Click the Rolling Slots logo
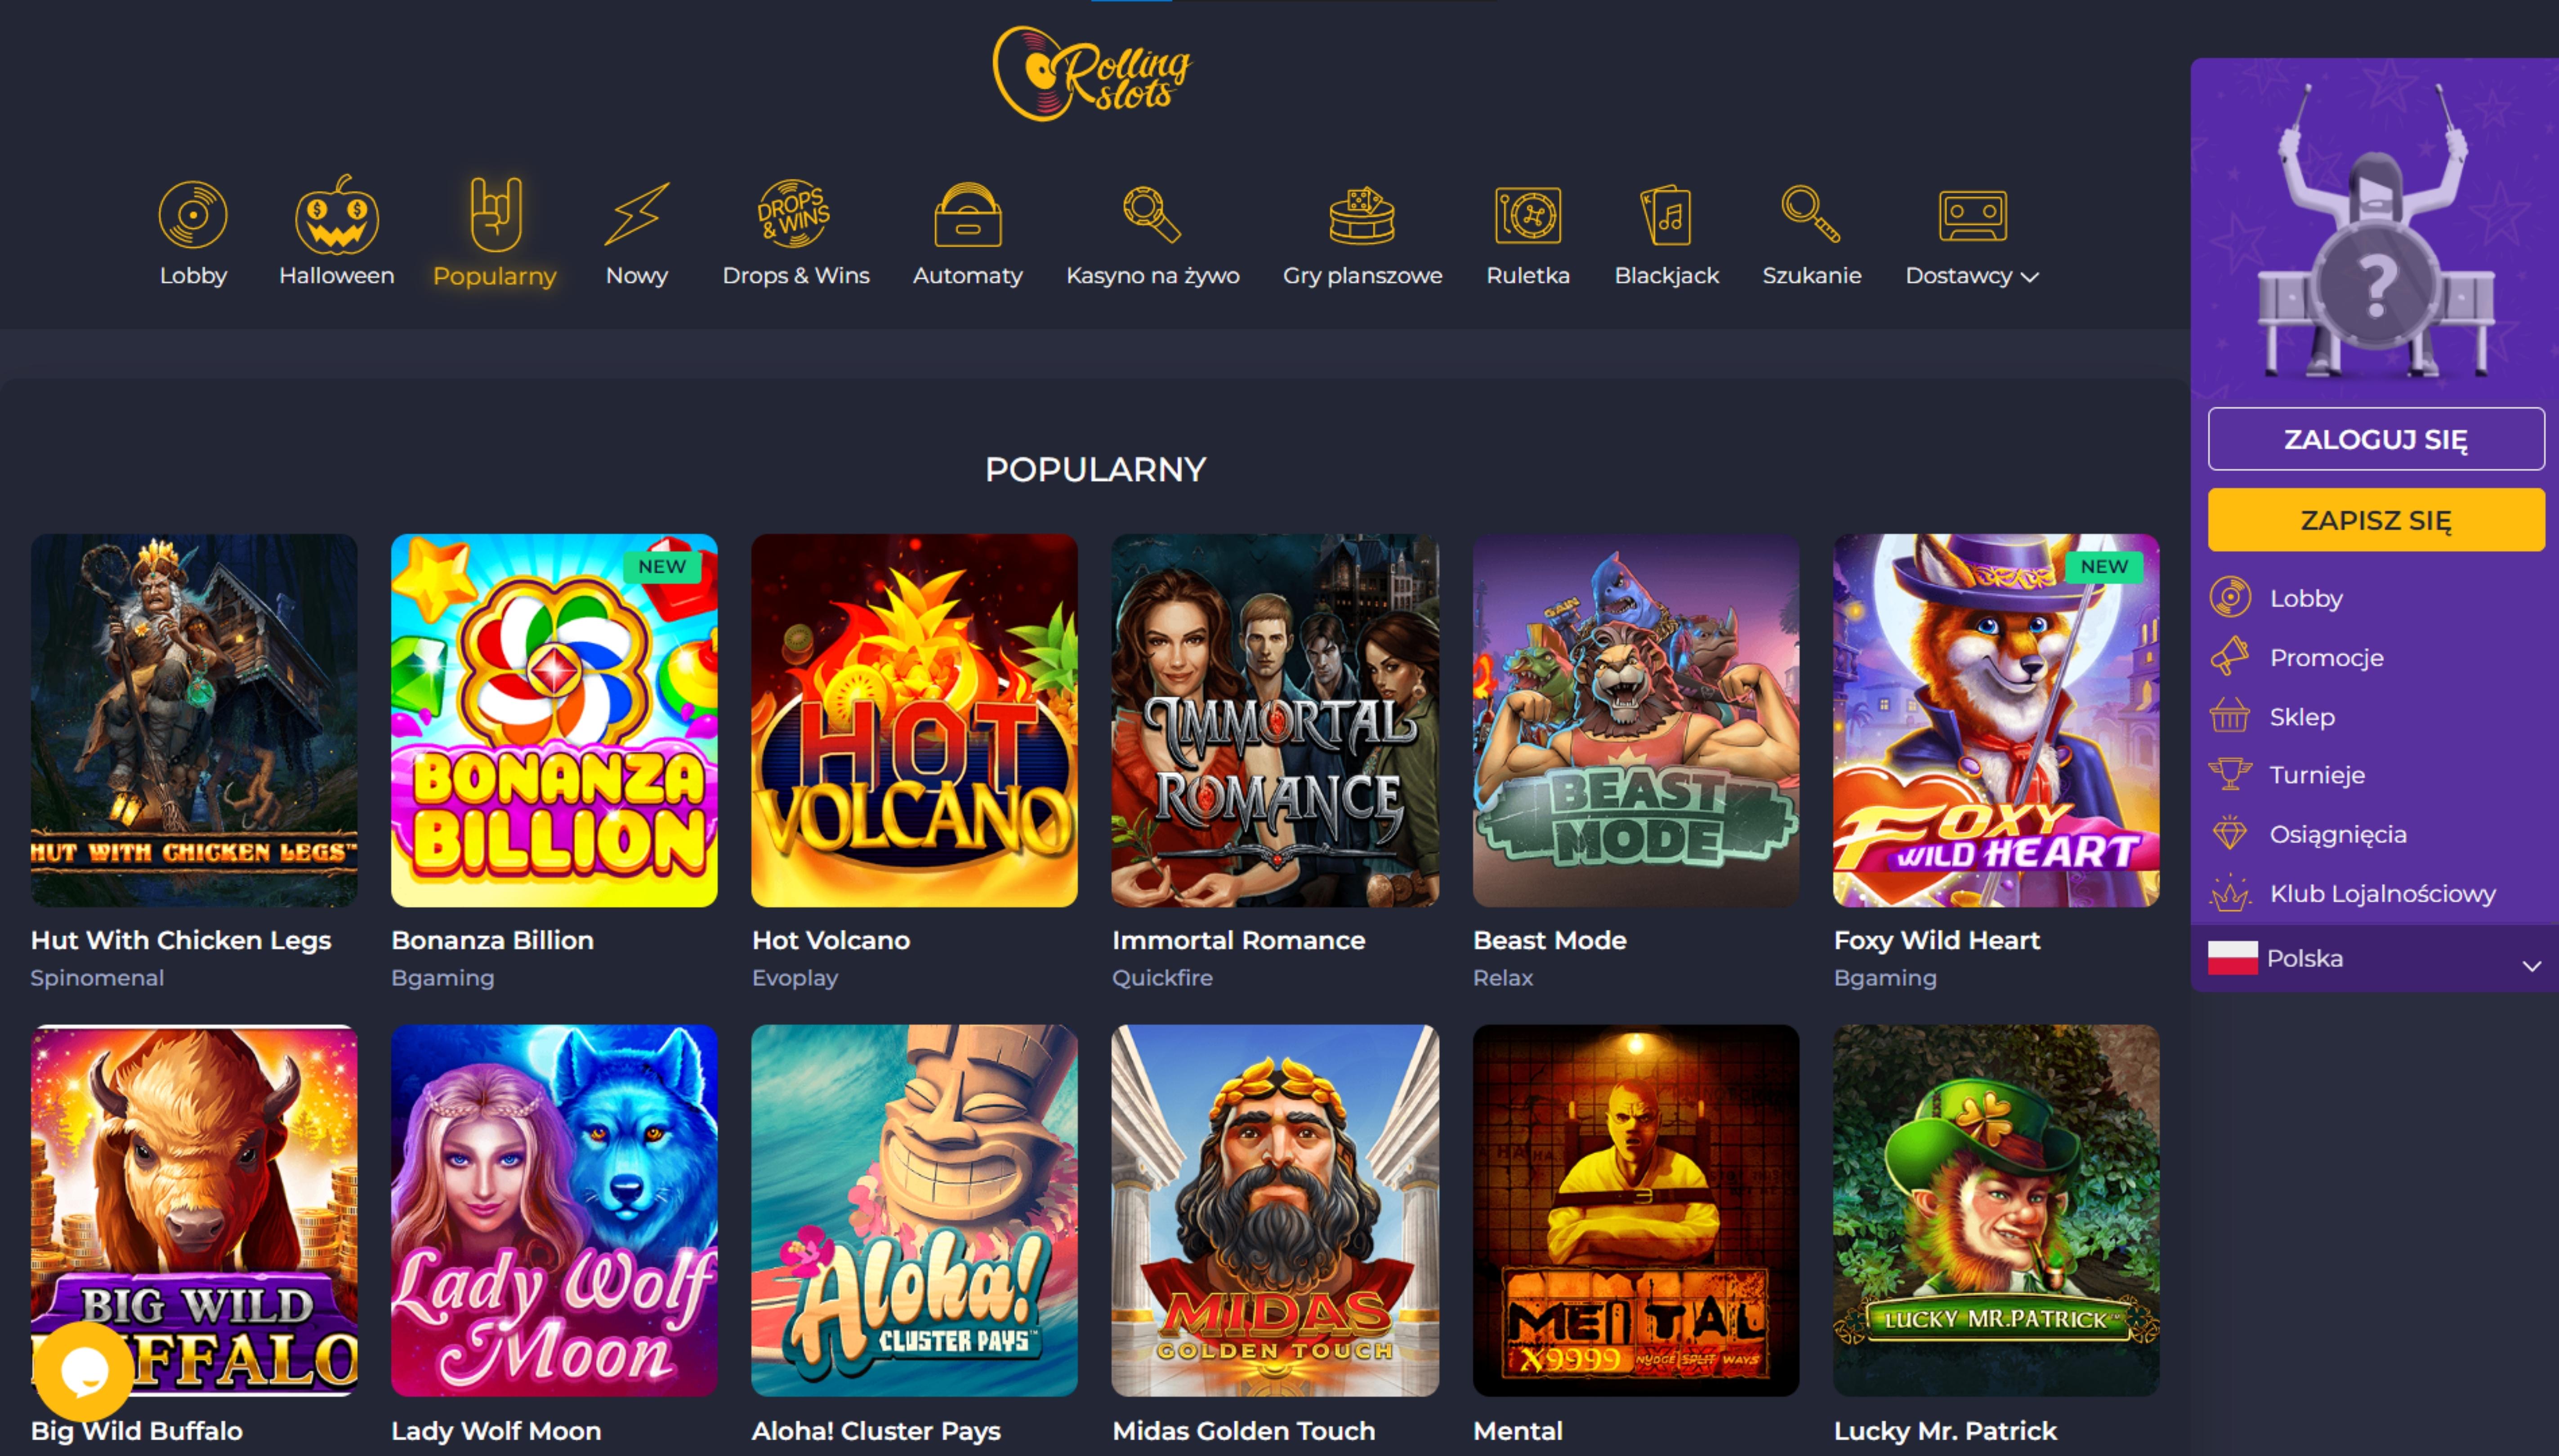This screenshot has width=2559, height=1456. click(1092, 73)
